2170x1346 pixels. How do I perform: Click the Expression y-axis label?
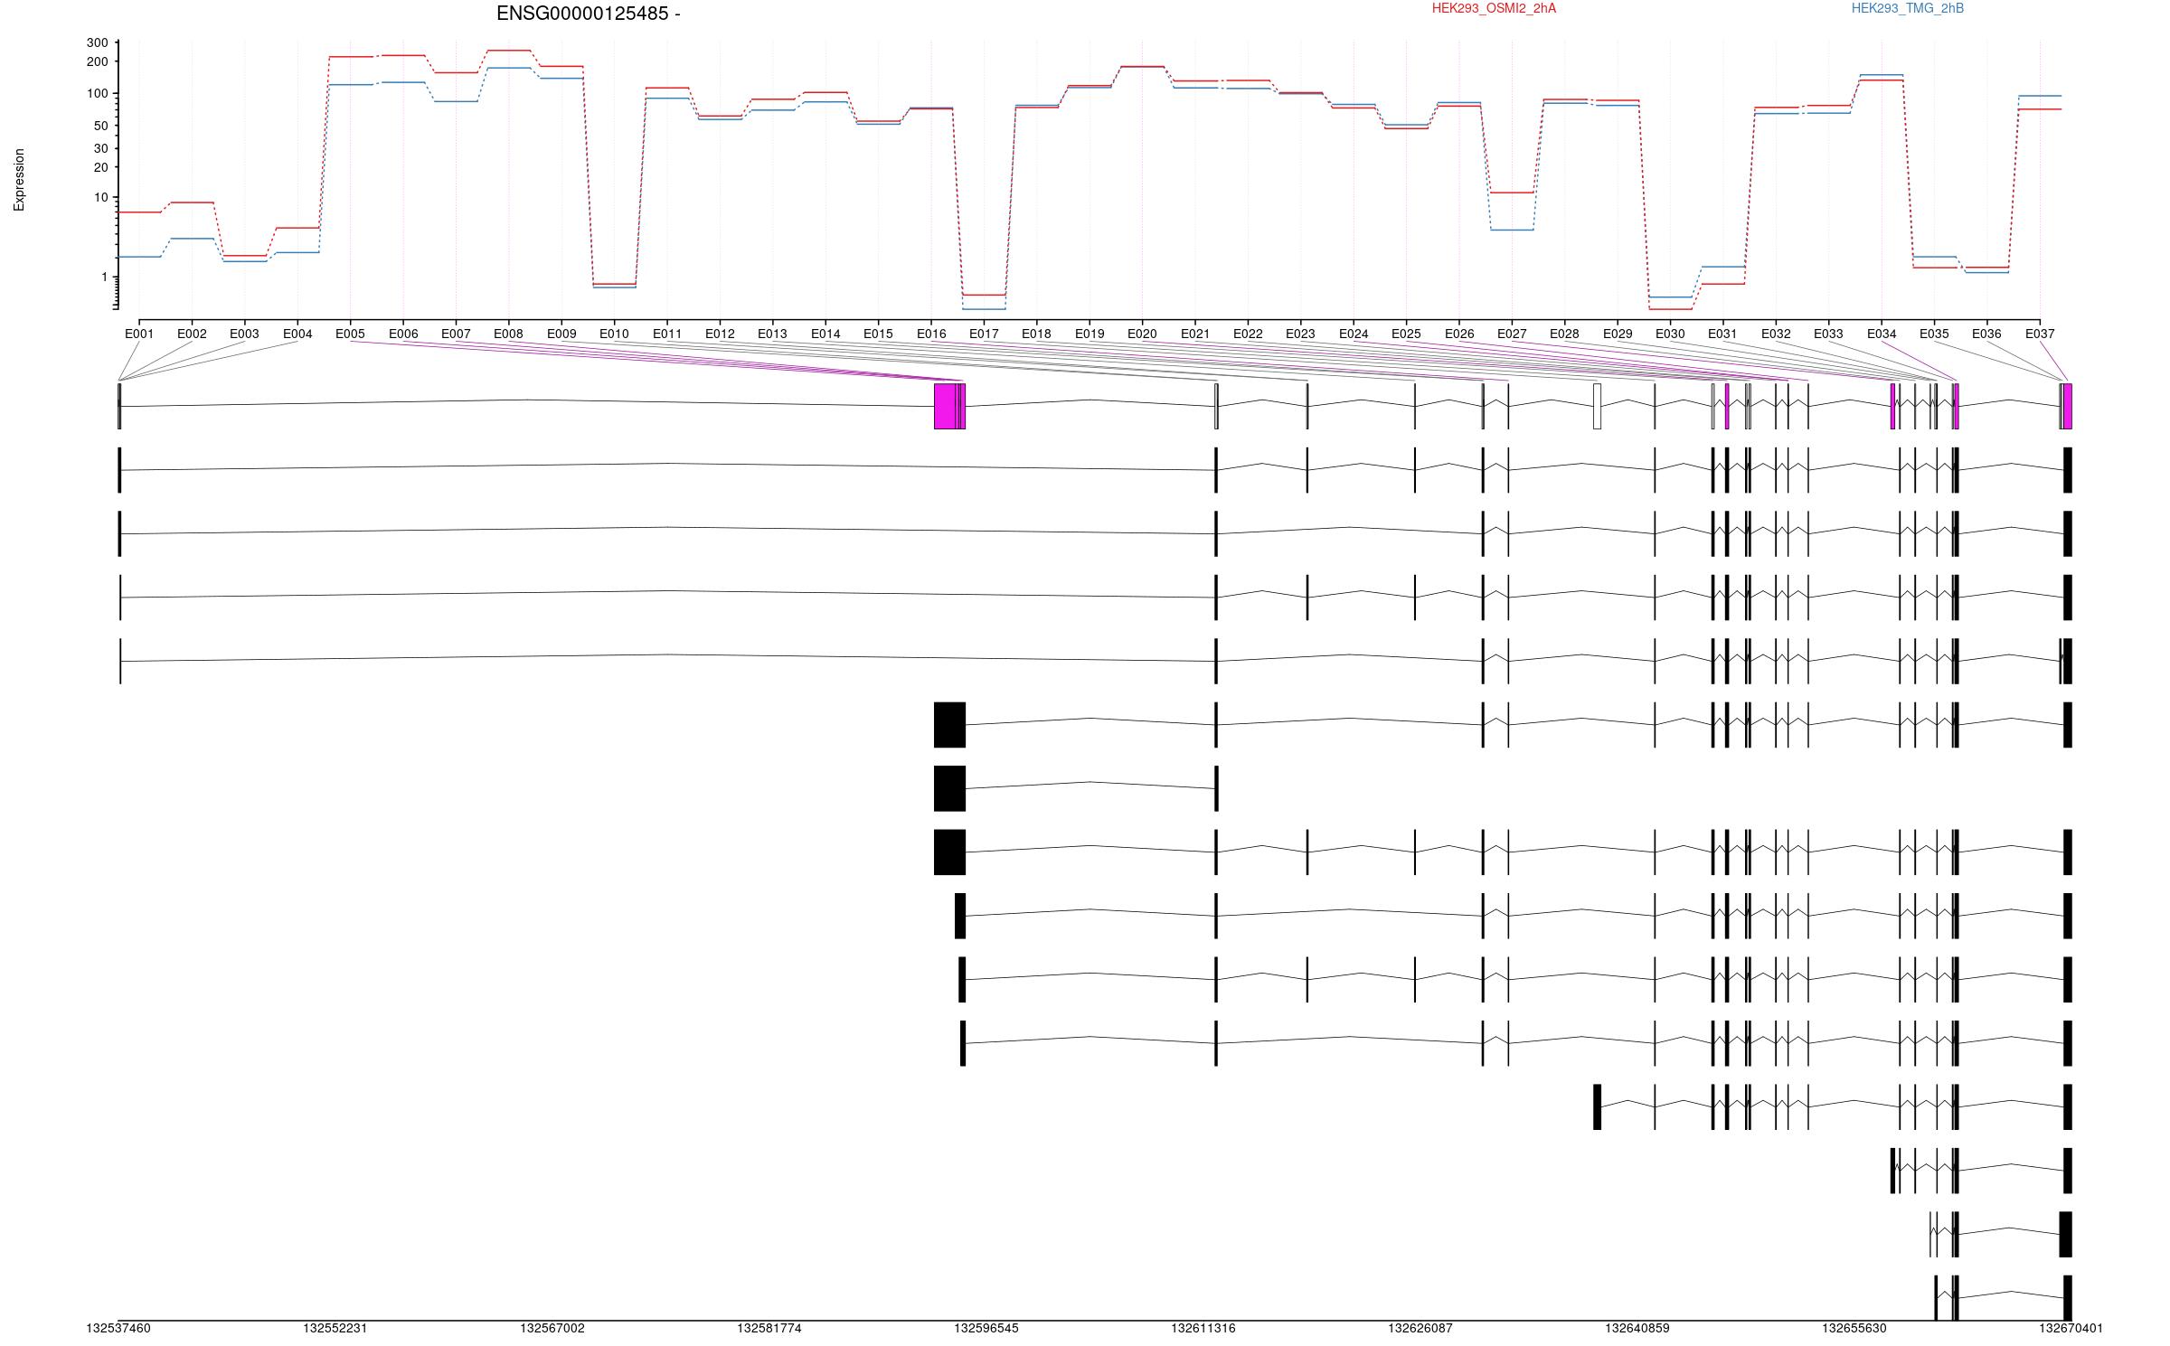click(19, 180)
